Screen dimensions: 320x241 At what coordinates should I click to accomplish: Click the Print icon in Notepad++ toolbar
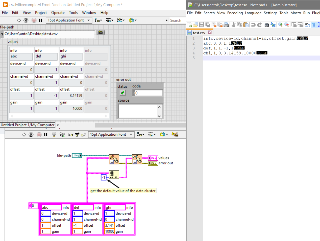[x=226, y=25]
